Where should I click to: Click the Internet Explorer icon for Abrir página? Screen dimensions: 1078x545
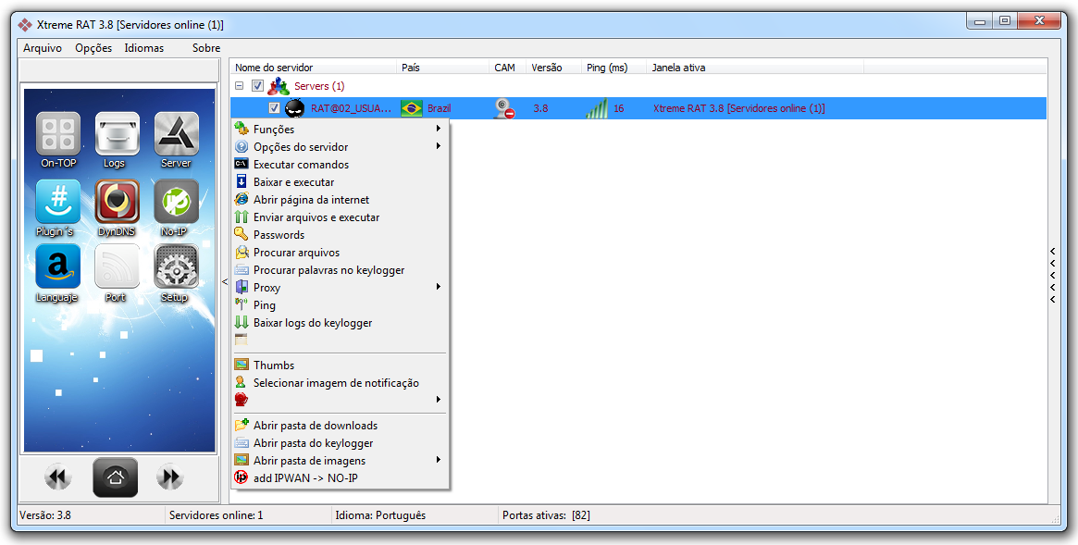[x=241, y=199]
